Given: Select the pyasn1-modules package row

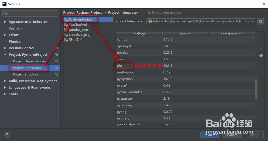Looking at the screenshot, I should 185,92.
